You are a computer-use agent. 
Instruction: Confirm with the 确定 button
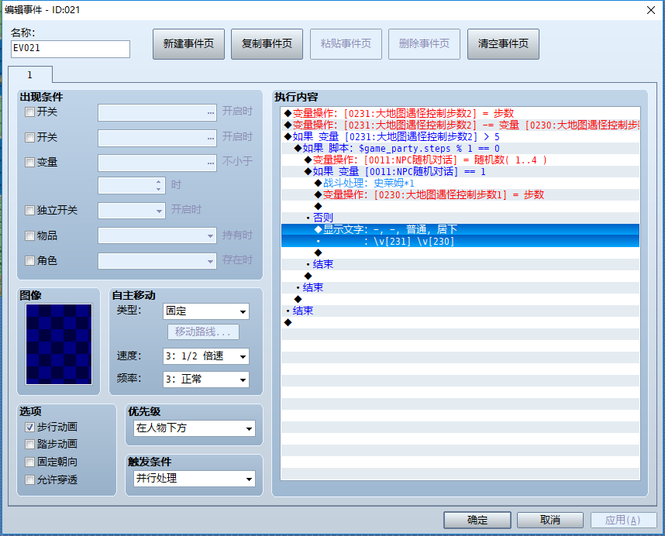tap(477, 520)
